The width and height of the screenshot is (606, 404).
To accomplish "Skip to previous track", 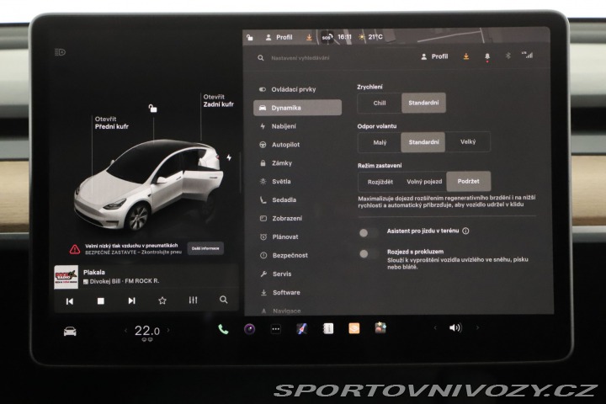I will 70,301.
